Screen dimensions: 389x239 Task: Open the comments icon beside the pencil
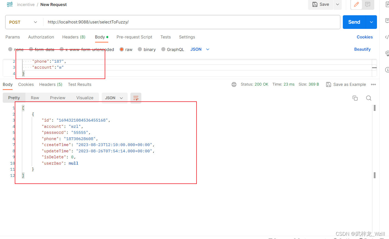click(x=368, y=4)
